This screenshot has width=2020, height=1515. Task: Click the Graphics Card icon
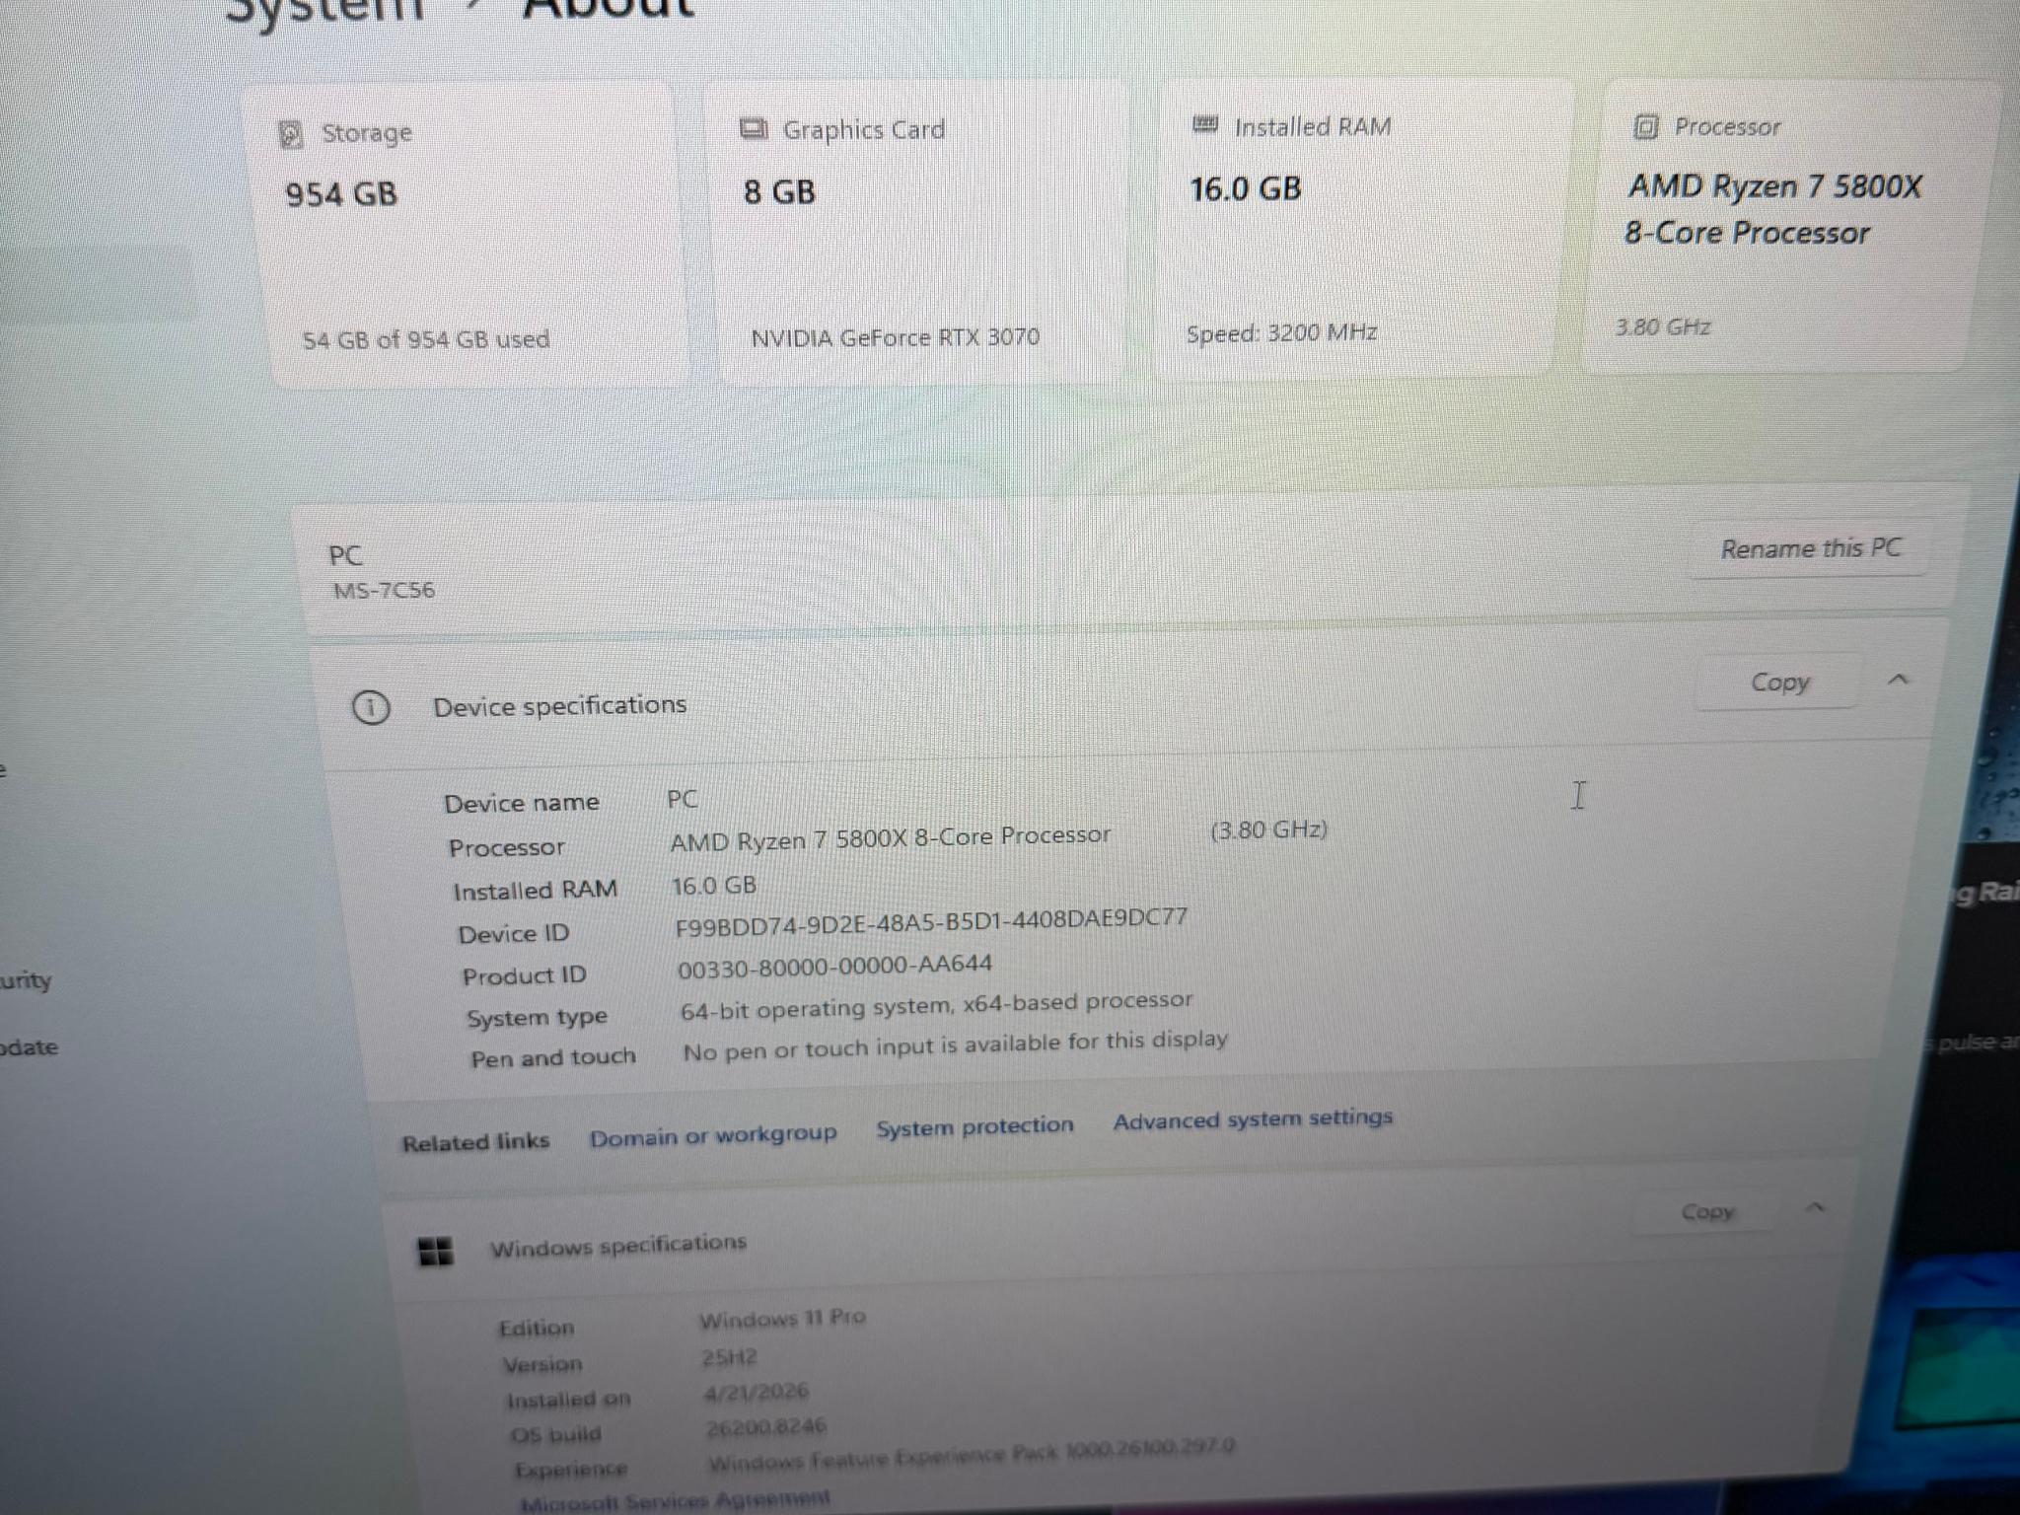(755, 129)
